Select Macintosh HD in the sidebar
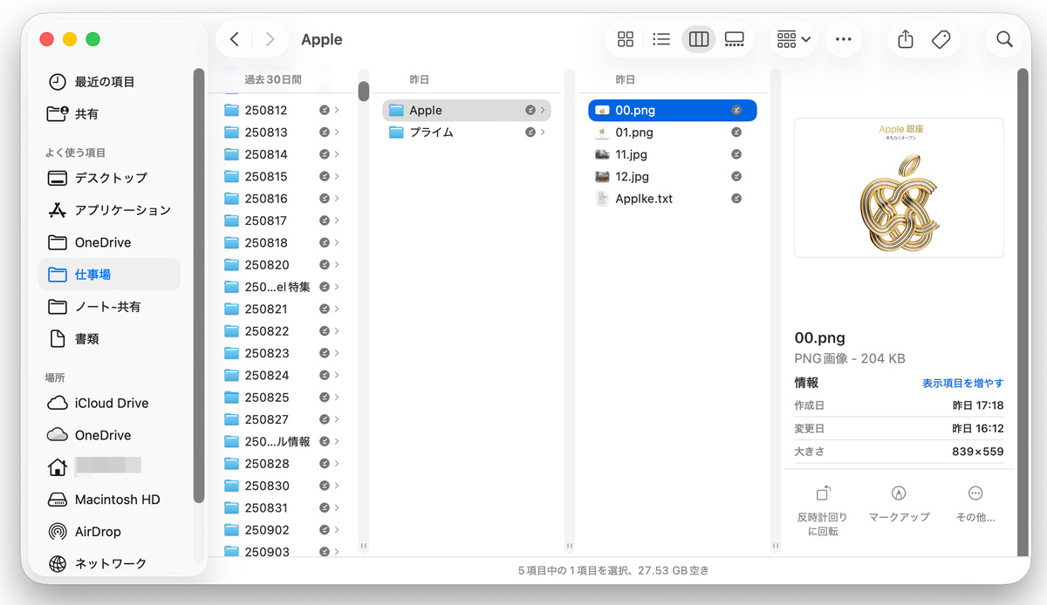Screen dimensions: 1047x605 coord(109,500)
